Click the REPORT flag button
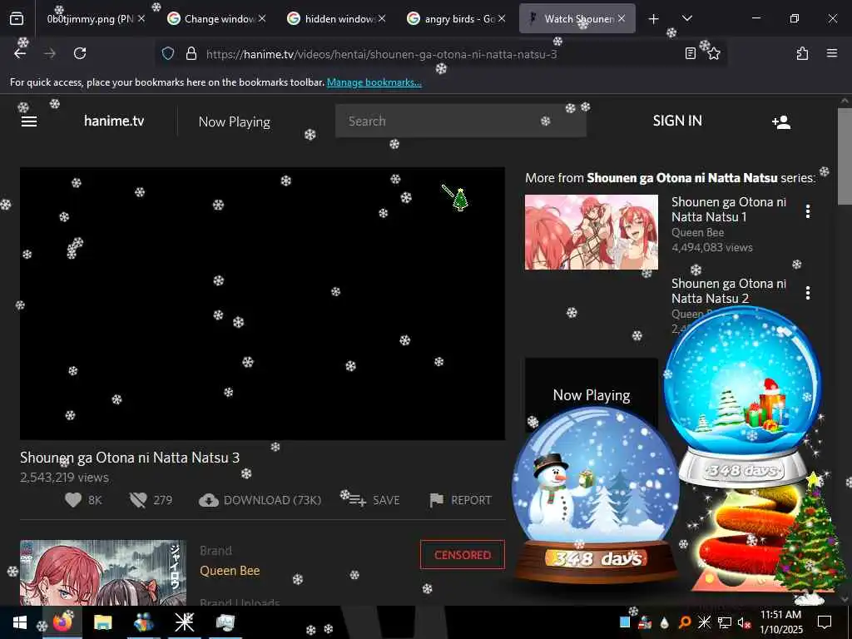Image resolution: width=852 pixels, height=639 pixels. pyautogui.click(x=460, y=500)
